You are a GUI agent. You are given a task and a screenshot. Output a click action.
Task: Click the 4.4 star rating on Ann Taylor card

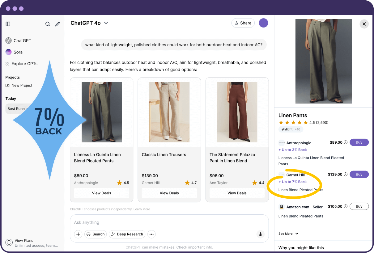[258, 183]
